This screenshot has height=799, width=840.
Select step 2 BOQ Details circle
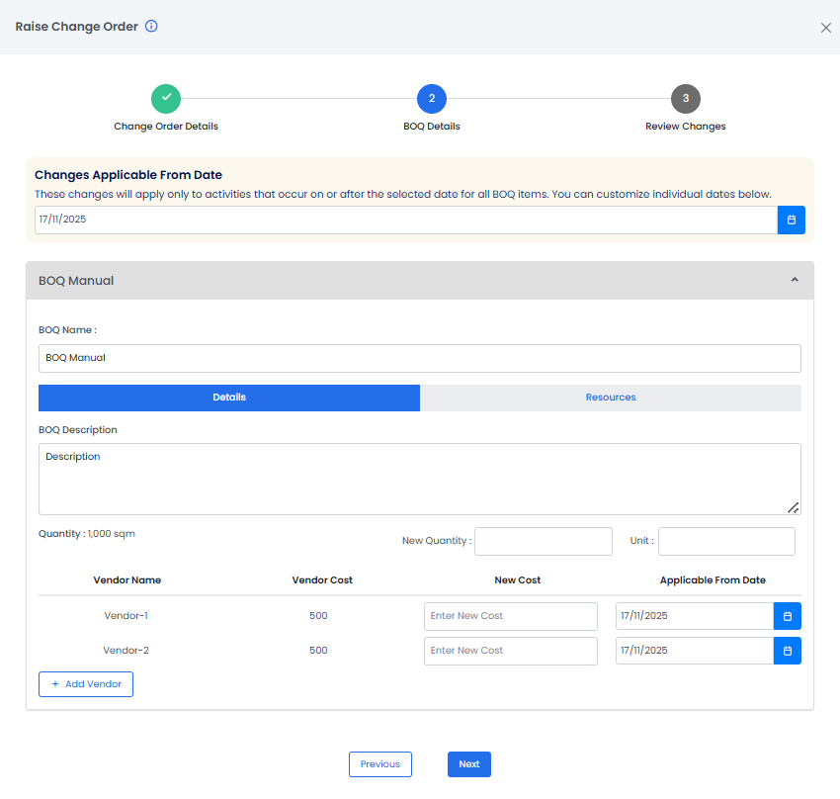432,99
